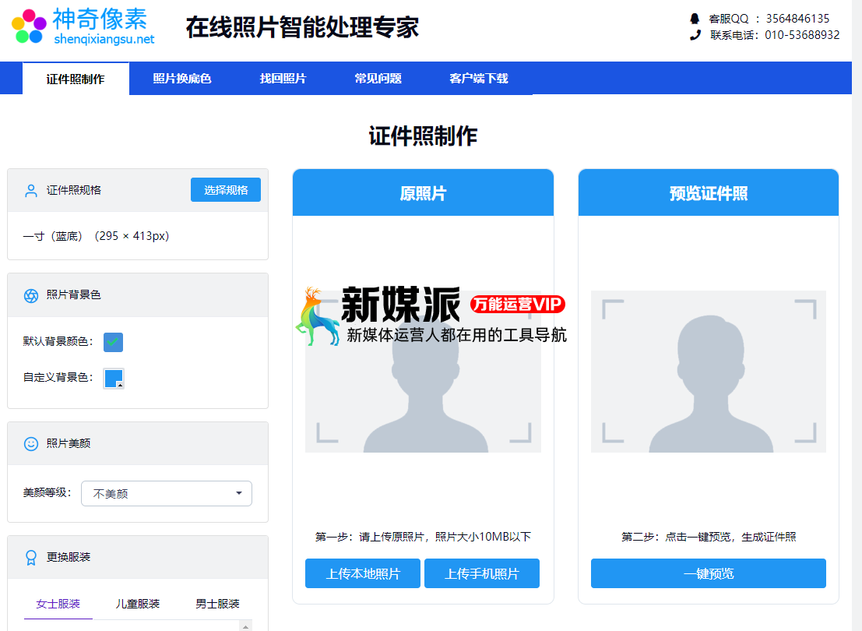
Task: Click the 预览证件照 placeholder portrait image
Action: (x=708, y=372)
